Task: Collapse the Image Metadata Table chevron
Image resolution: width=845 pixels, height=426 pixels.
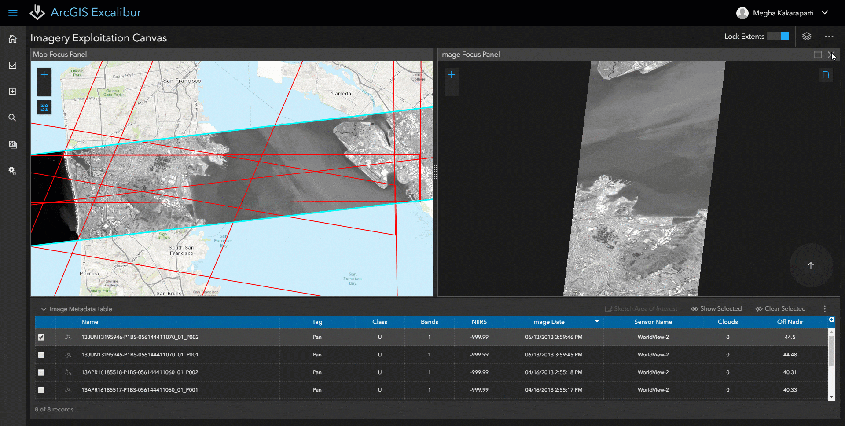Action: pyautogui.click(x=43, y=308)
